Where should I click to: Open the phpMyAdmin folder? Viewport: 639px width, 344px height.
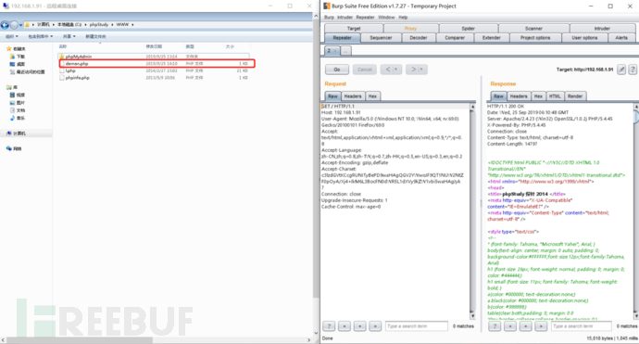tap(78, 57)
